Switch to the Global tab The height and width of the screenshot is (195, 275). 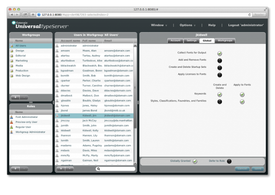coord(207,40)
